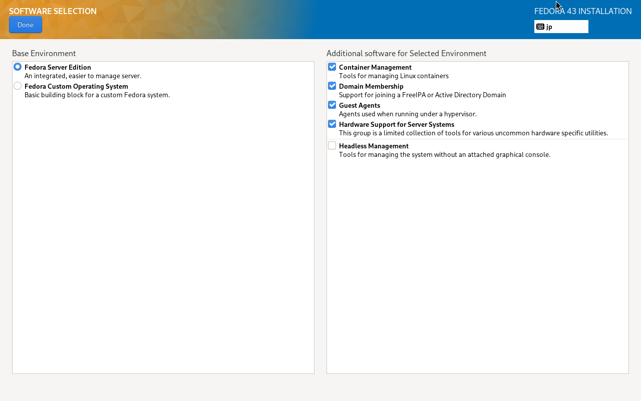Enable the Headless Management checkbox
Screen dimensions: 641x401
pos(332,145)
